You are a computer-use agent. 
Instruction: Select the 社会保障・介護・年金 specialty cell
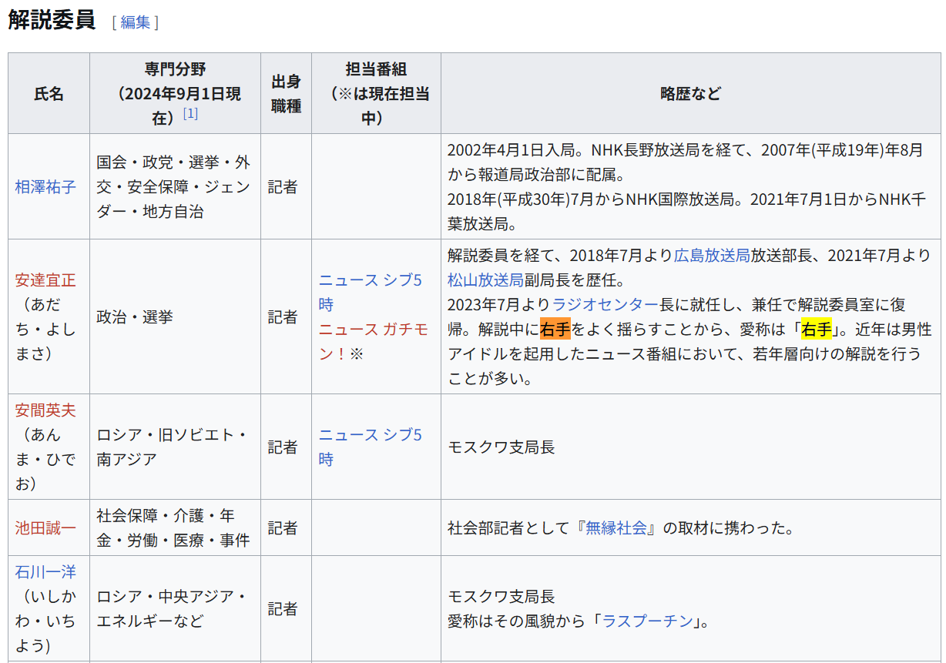click(x=173, y=528)
